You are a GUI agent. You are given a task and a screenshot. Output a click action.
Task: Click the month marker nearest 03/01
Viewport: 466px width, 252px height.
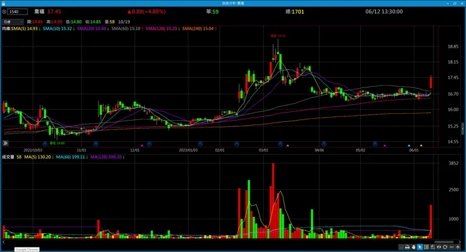tap(280, 144)
